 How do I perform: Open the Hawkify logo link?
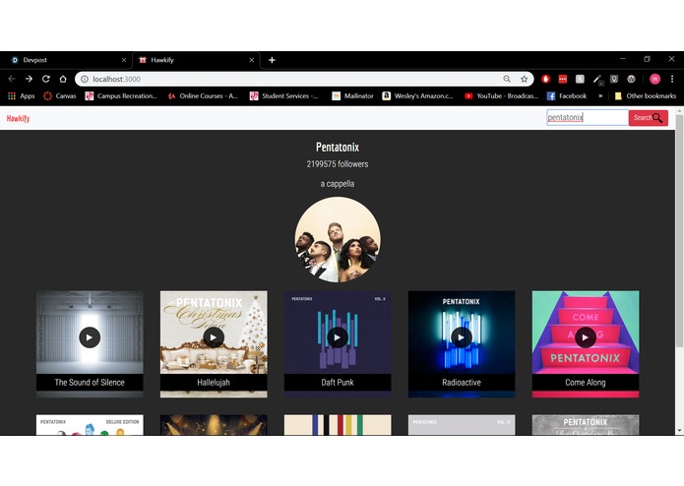(18, 118)
